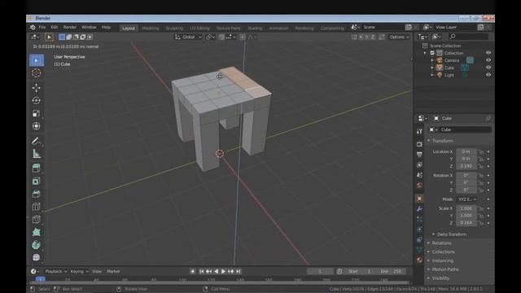Select the Spin tool
Screen dimensions: 521x293
coord(36,245)
